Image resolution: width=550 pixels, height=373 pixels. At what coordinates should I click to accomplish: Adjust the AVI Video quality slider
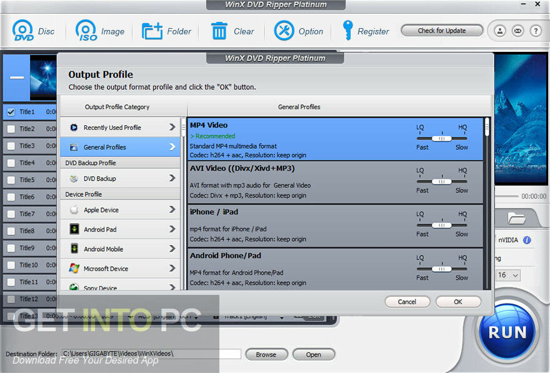point(442,182)
